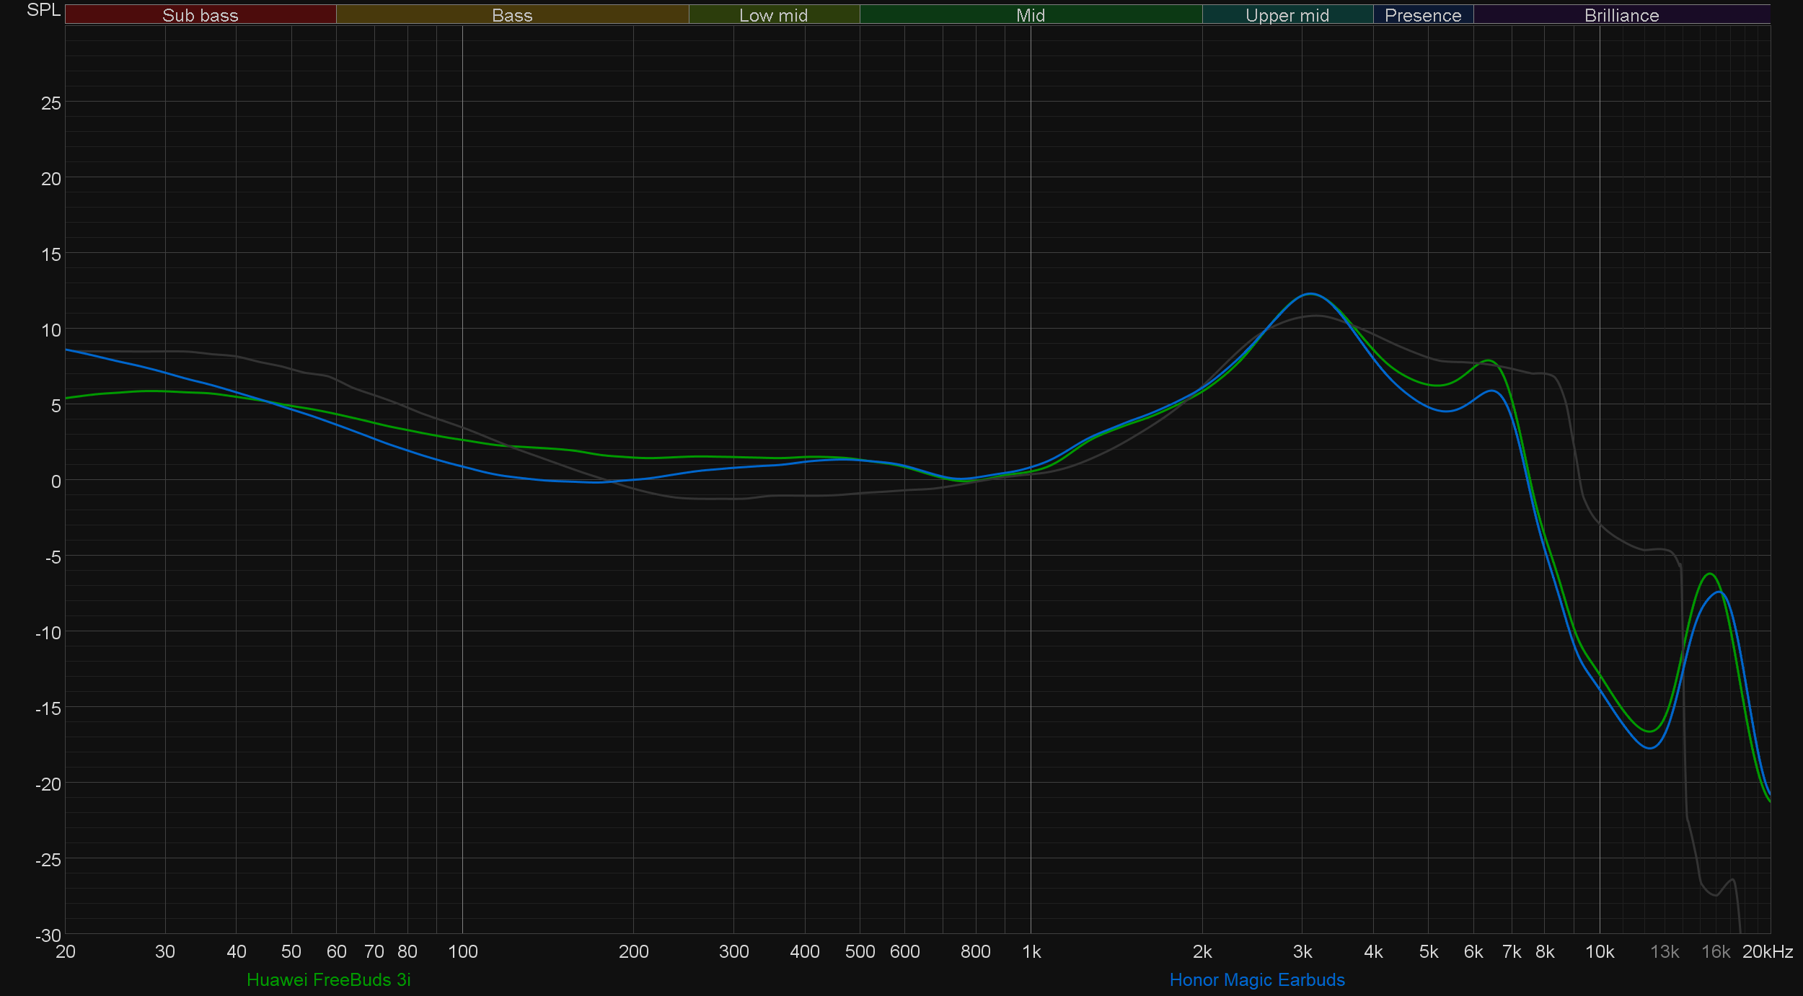Click the Sub bass frequency band header
The height and width of the screenshot is (996, 1803).
point(200,15)
